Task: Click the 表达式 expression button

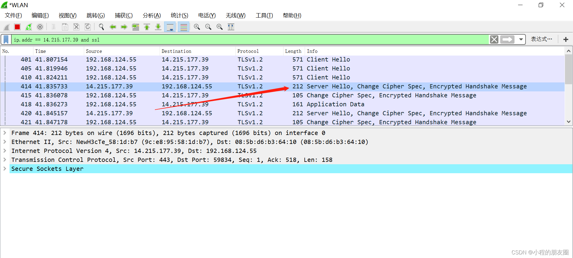Action: [x=541, y=39]
